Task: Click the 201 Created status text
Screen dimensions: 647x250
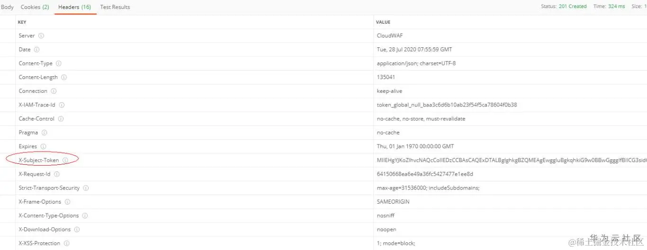Action: pos(572,7)
